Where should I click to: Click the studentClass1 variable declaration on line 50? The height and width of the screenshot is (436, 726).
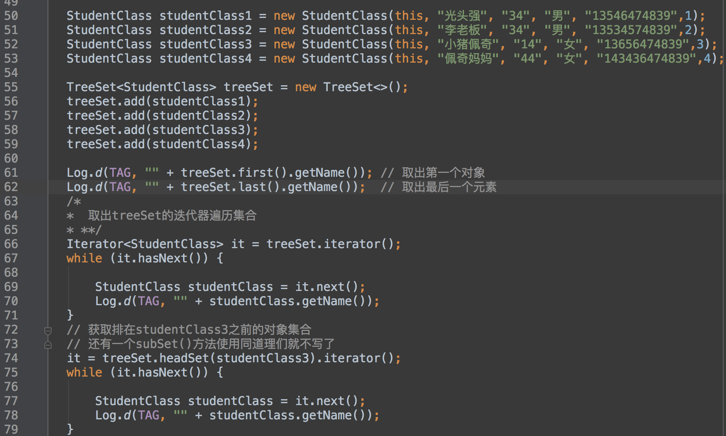pyautogui.click(x=206, y=16)
